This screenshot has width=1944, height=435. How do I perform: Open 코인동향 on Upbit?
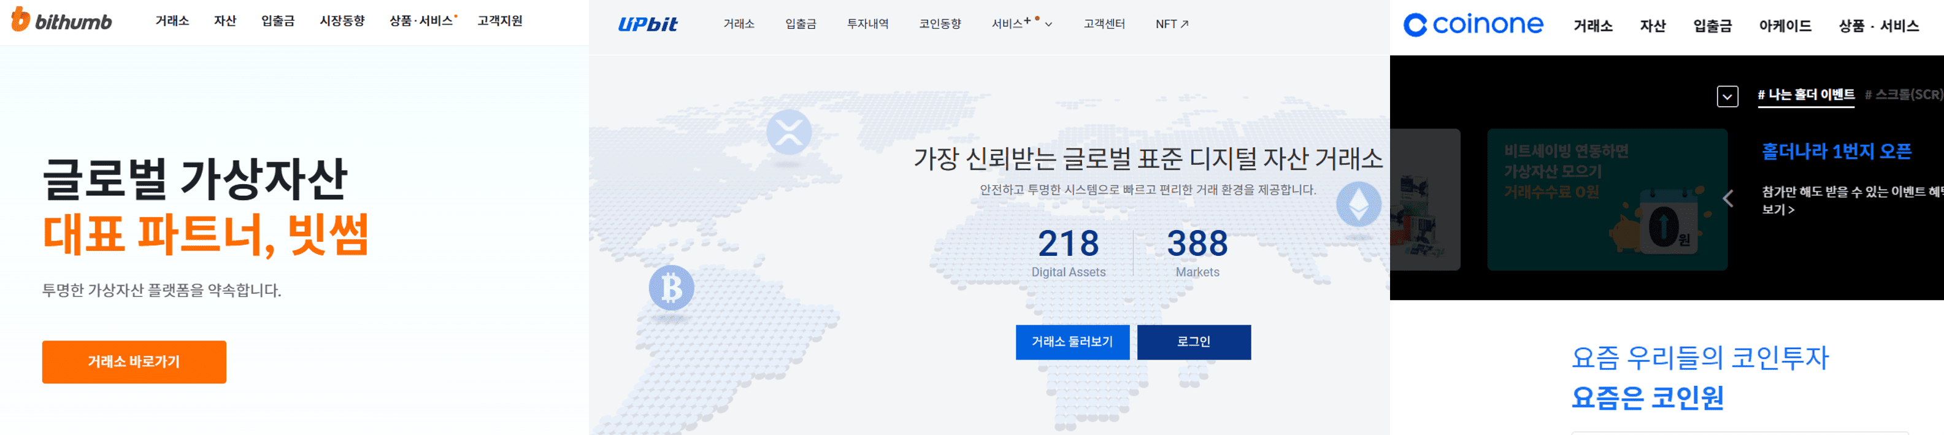(x=940, y=24)
